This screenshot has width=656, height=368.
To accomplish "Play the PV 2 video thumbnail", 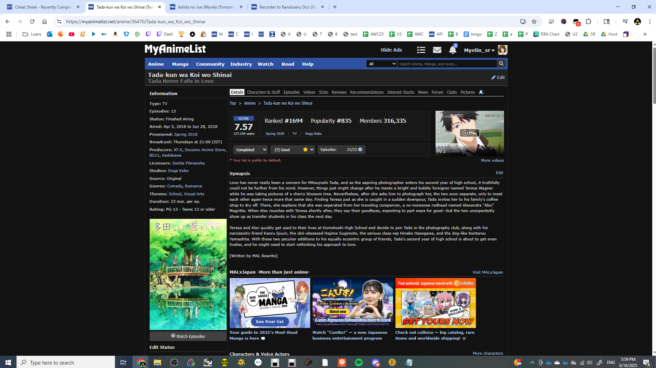I will point(469,133).
